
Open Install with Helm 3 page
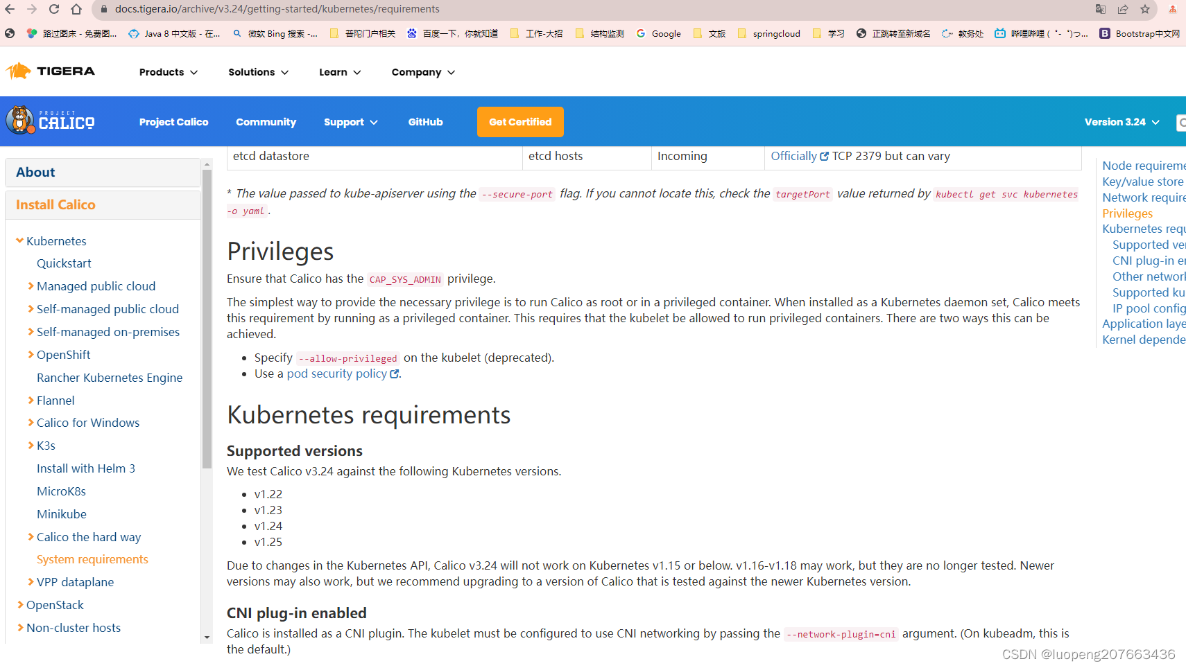click(x=86, y=468)
